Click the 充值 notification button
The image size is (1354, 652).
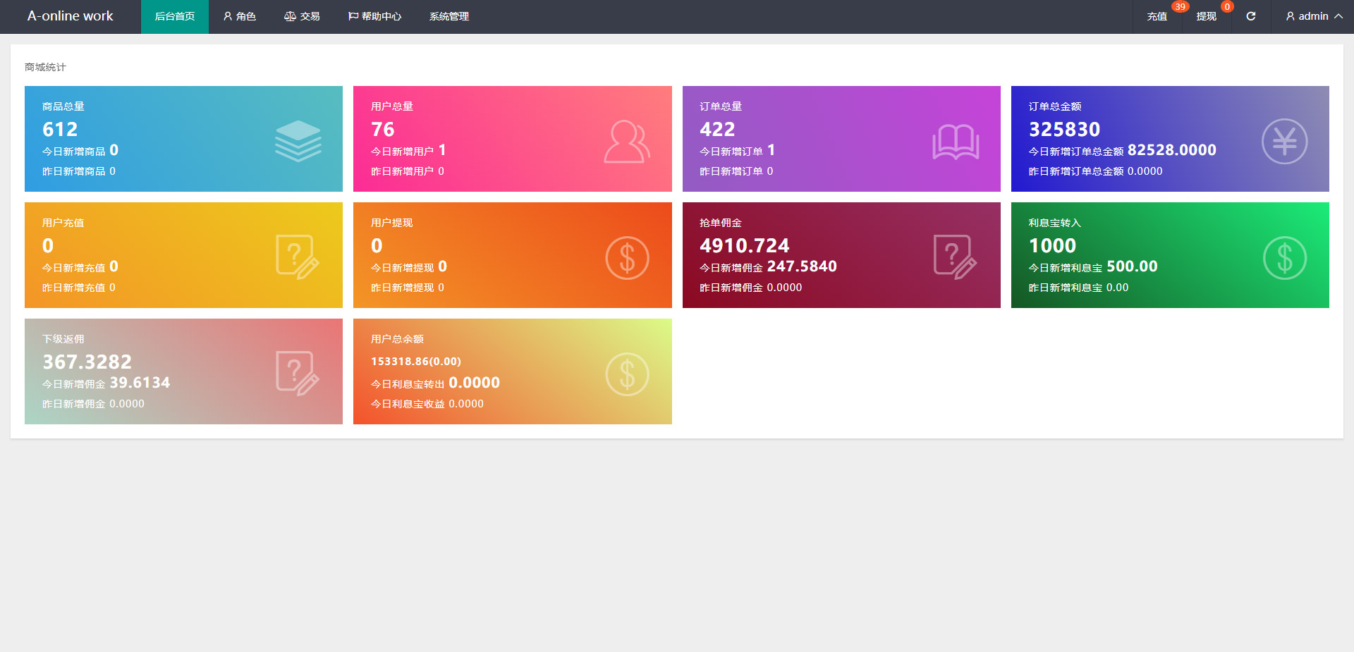[x=1157, y=16]
